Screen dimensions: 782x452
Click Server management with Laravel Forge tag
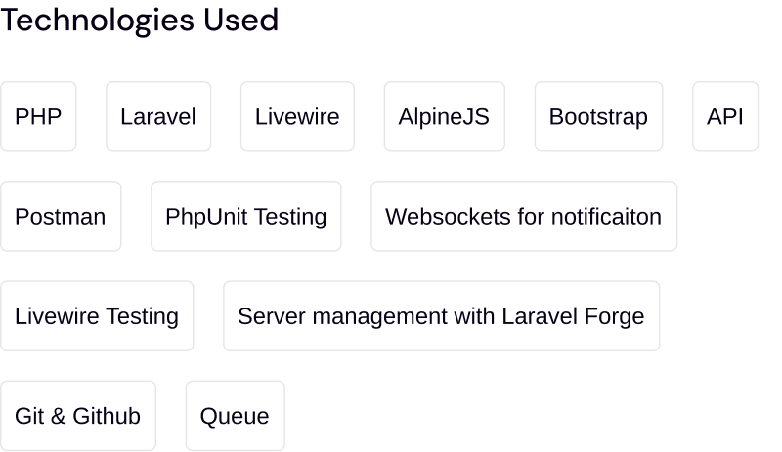(441, 316)
